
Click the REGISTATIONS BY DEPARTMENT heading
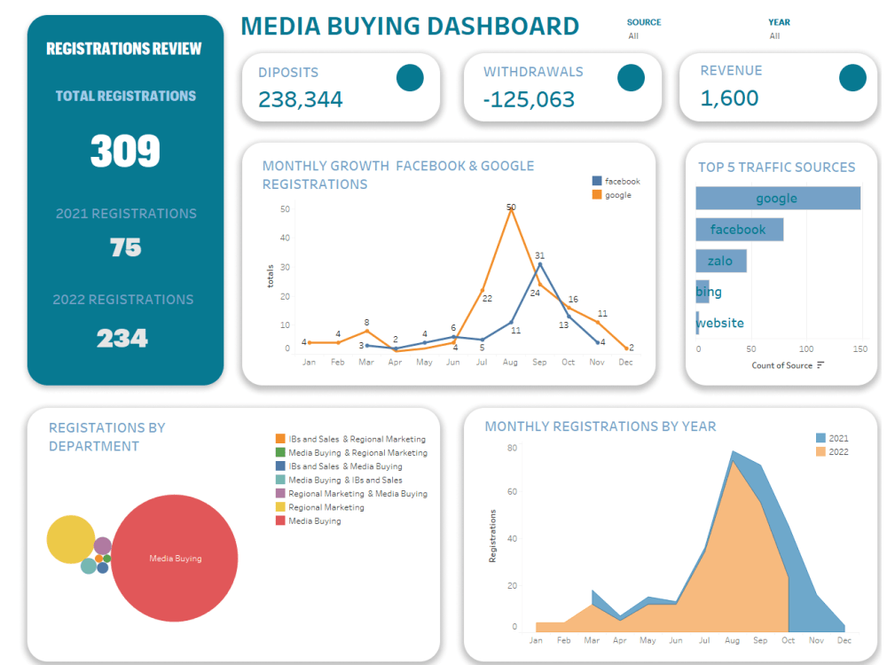107,436
